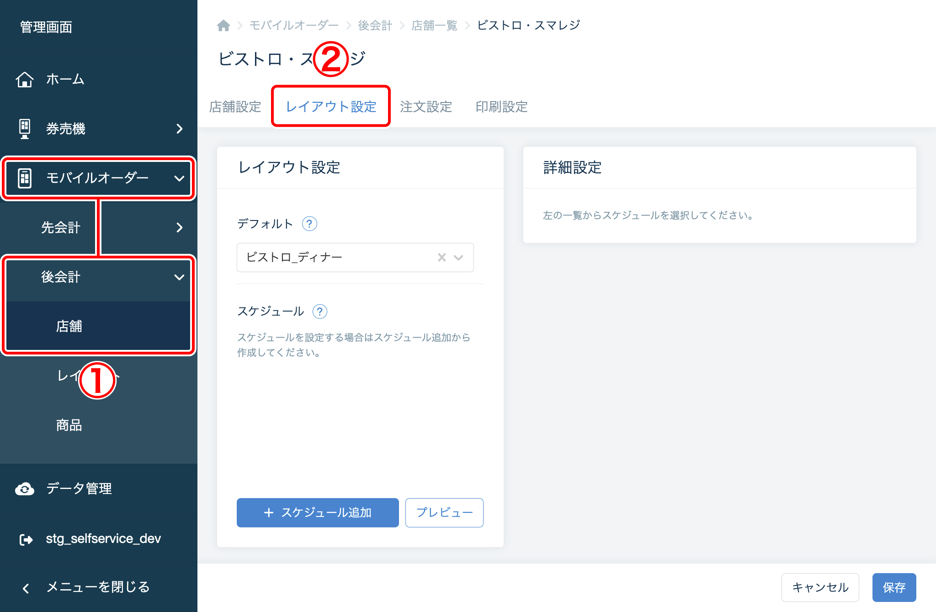Click the ホーム house icon in sidebar
The image size is (936, 612).
click(x=25, y=79)
